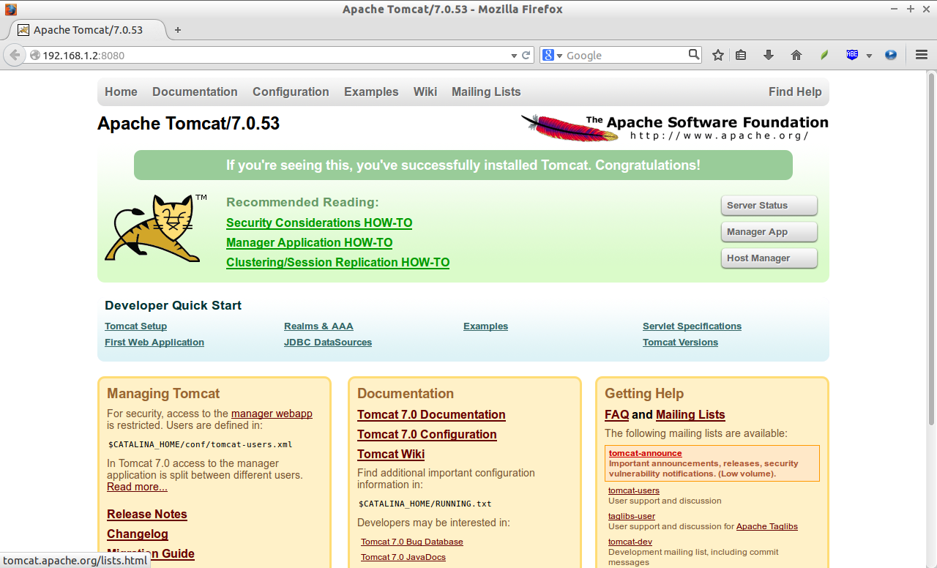The image size is (937, 568).
Task: Open Tomcat 7.0 Bug Database link
Action: click(x=412, y=542)
